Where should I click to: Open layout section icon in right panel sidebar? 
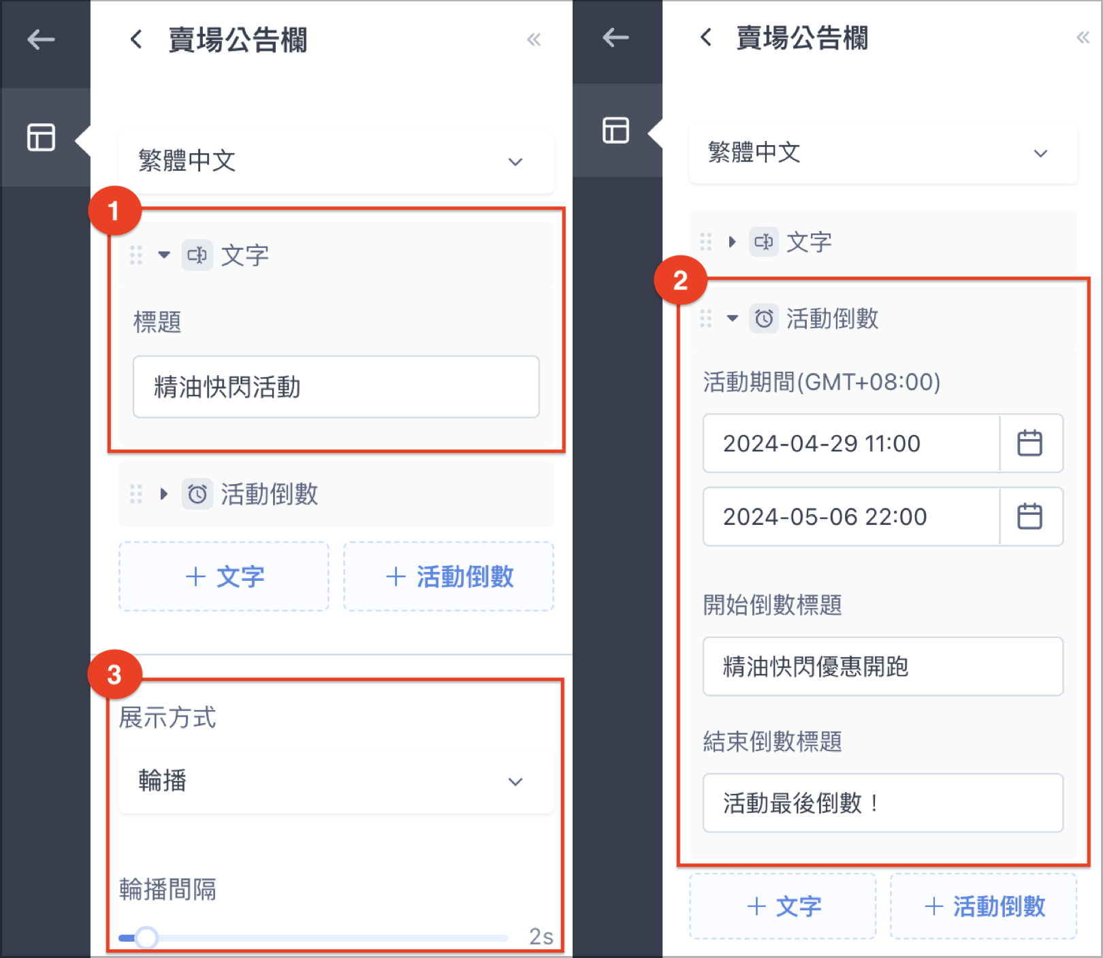click(616, 130)
